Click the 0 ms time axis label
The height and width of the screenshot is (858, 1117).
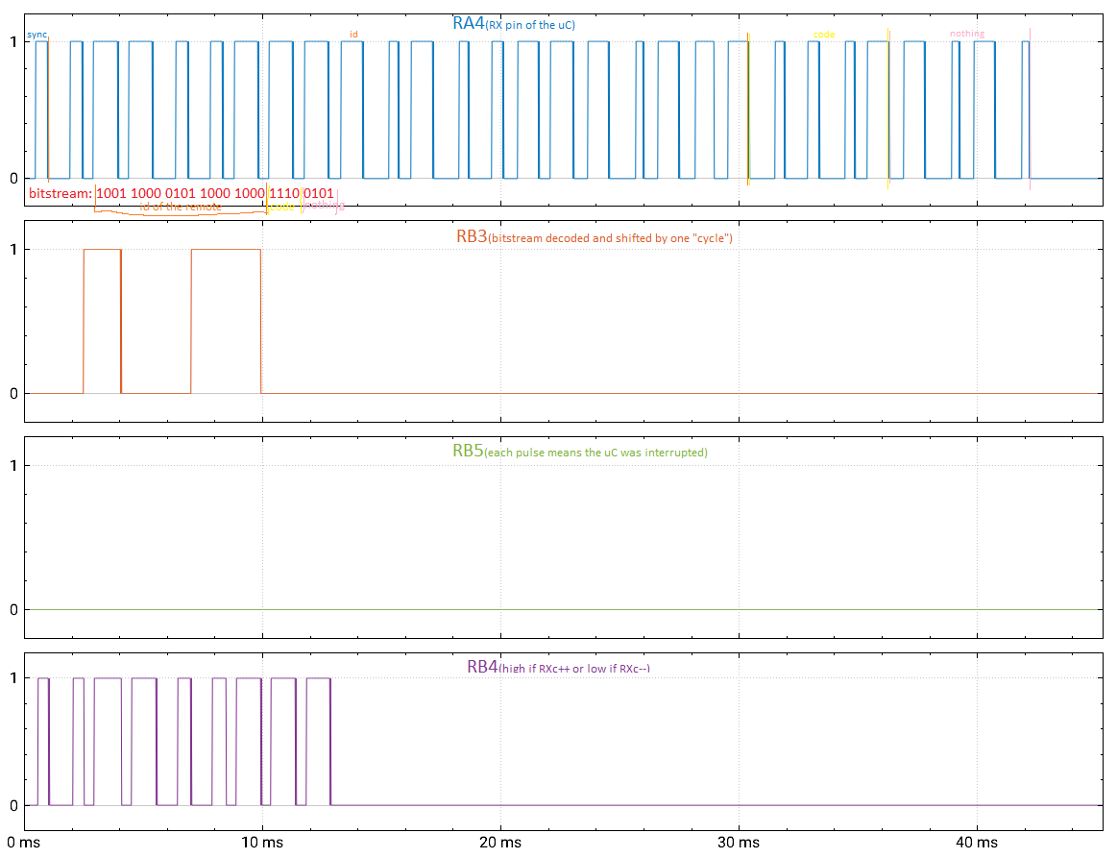[23, 843]
